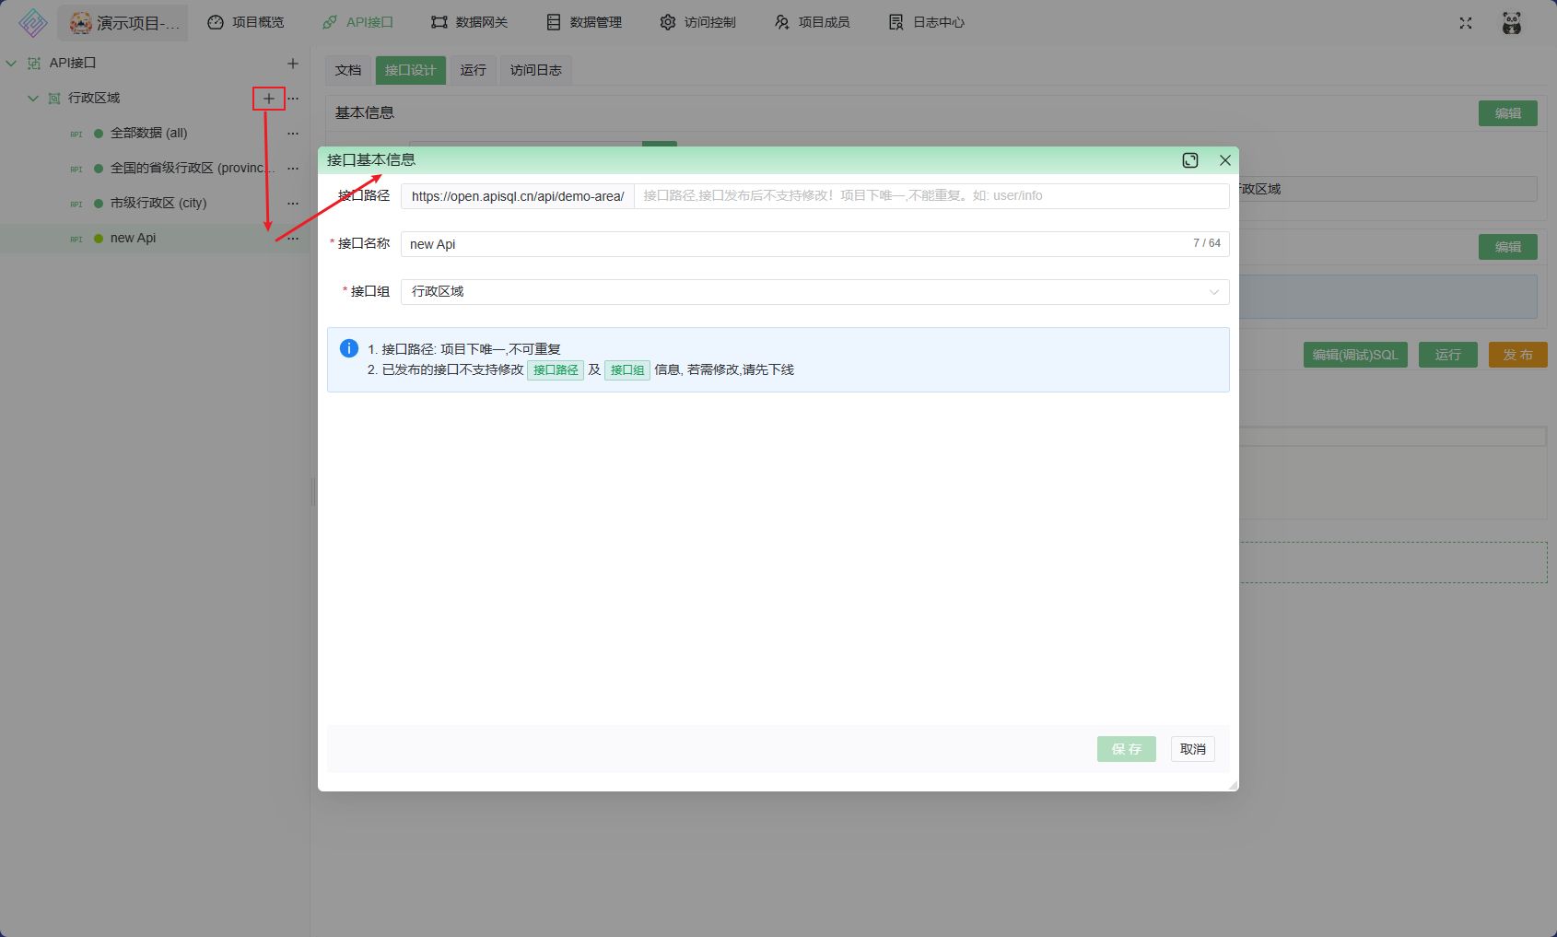Open the 数据网关 menu
Viewport: 1557px width, 937px height.
click(x=470, y=22)
